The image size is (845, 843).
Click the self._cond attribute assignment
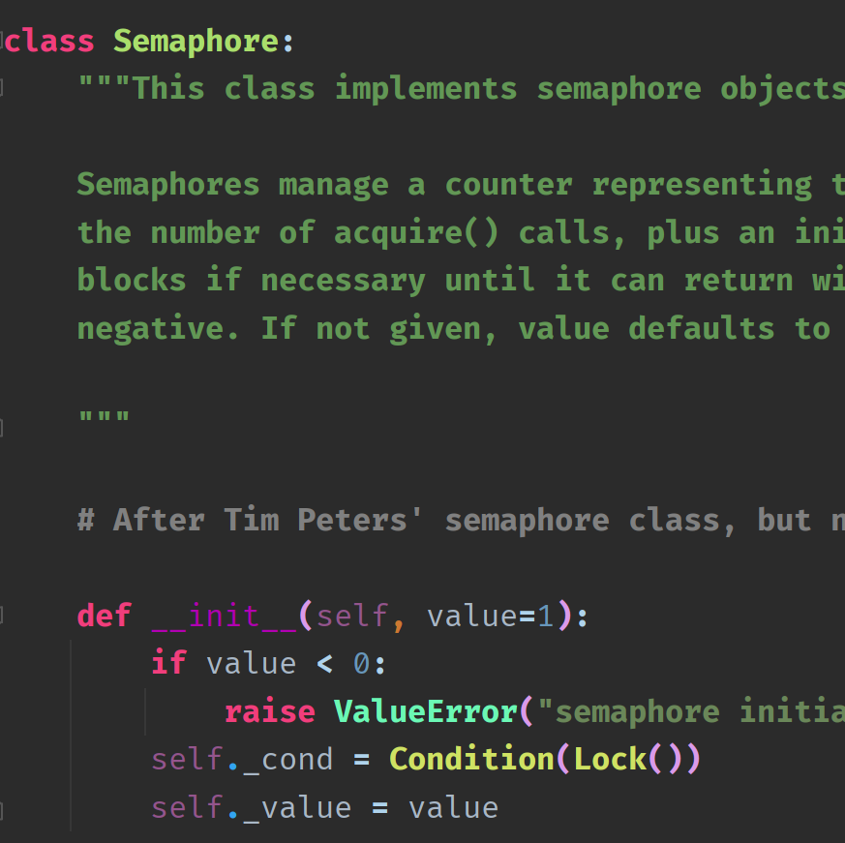[242, 760]
